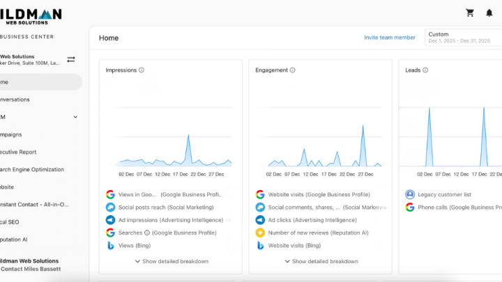Click Google icon beside Phone calls
Screen dimensions: 502x282
click(x=410, y=207)
